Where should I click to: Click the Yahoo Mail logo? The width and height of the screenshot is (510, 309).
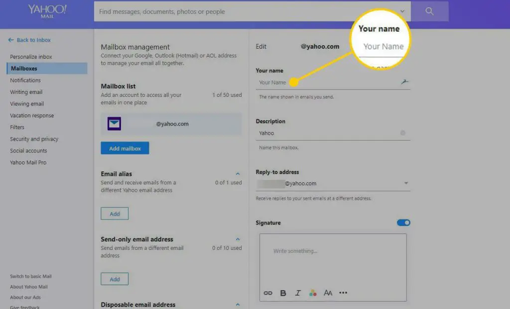47,11
